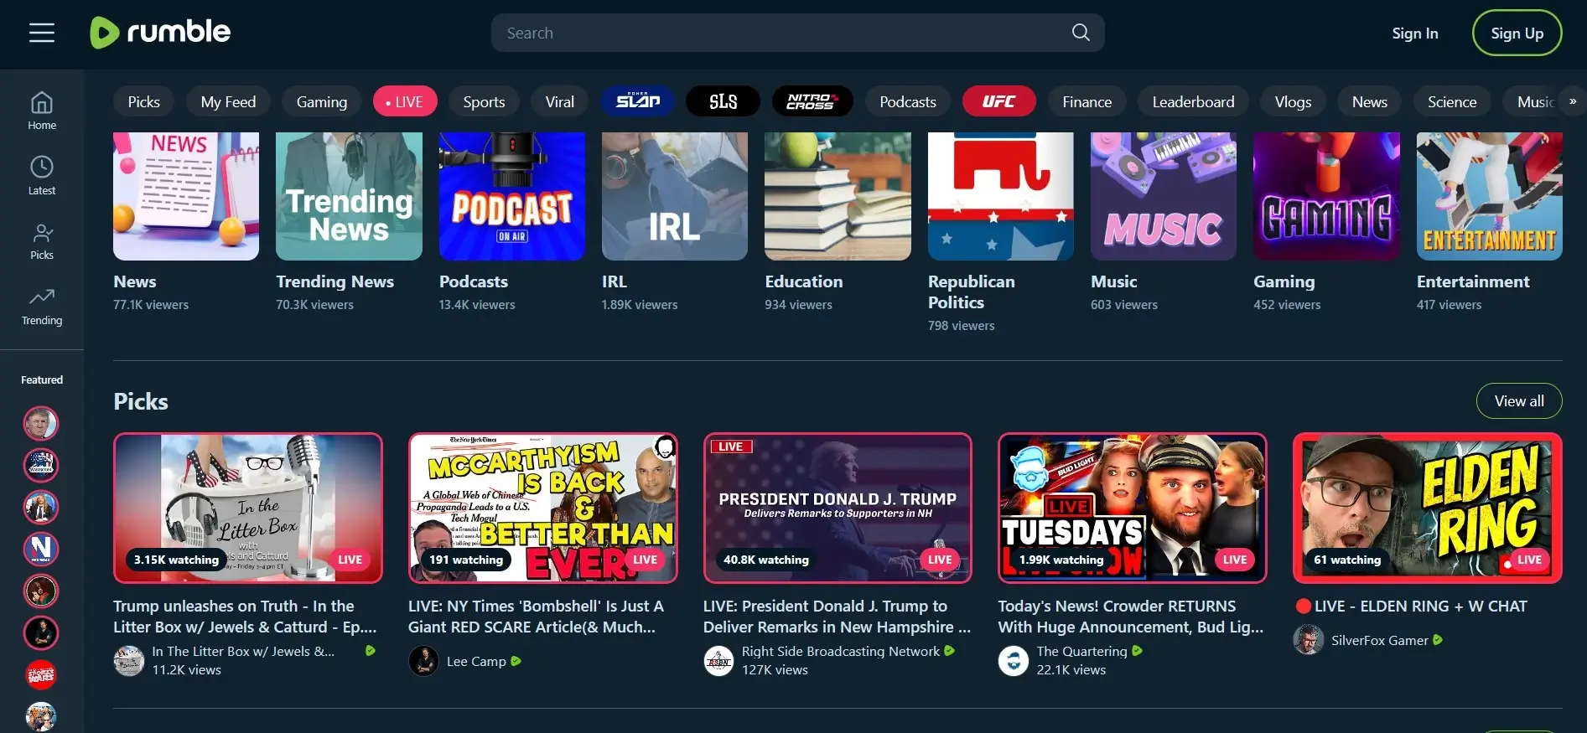This screenshot has width=1587, height=733.
Task: Play the Live Tuesdays thumbnail
Action: (x=1133, y=508)
